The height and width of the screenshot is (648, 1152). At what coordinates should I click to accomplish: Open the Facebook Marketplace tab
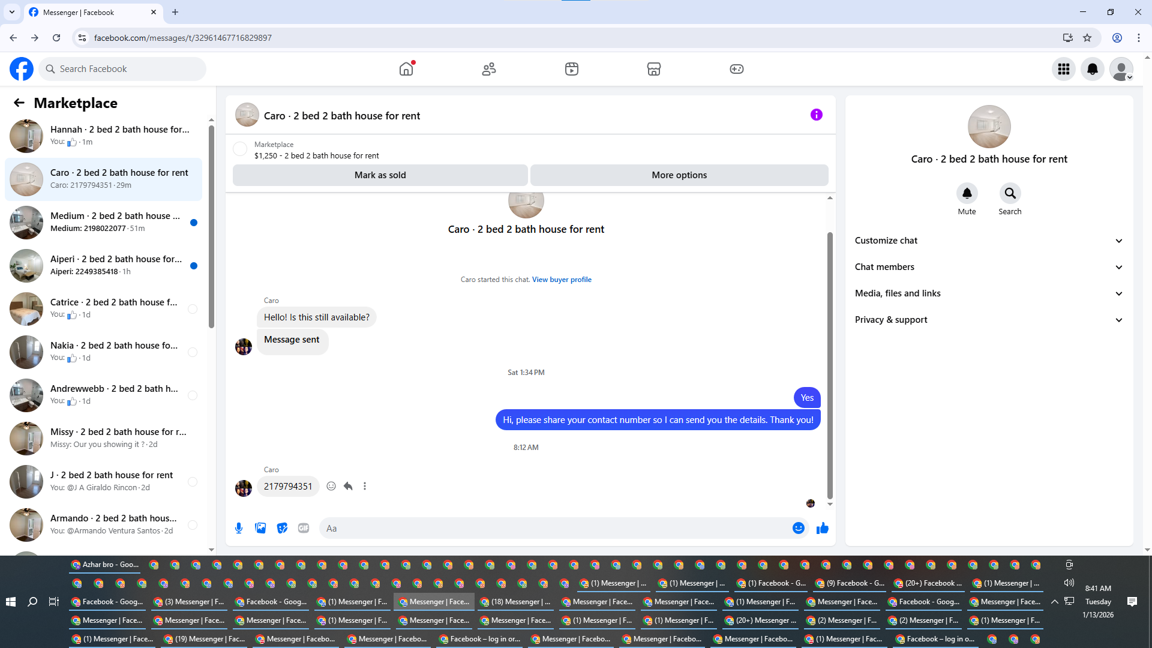coord(653,69)
